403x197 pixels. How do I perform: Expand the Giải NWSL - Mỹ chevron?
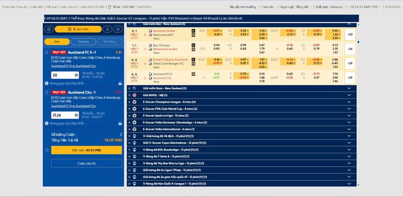click(349, 95)
